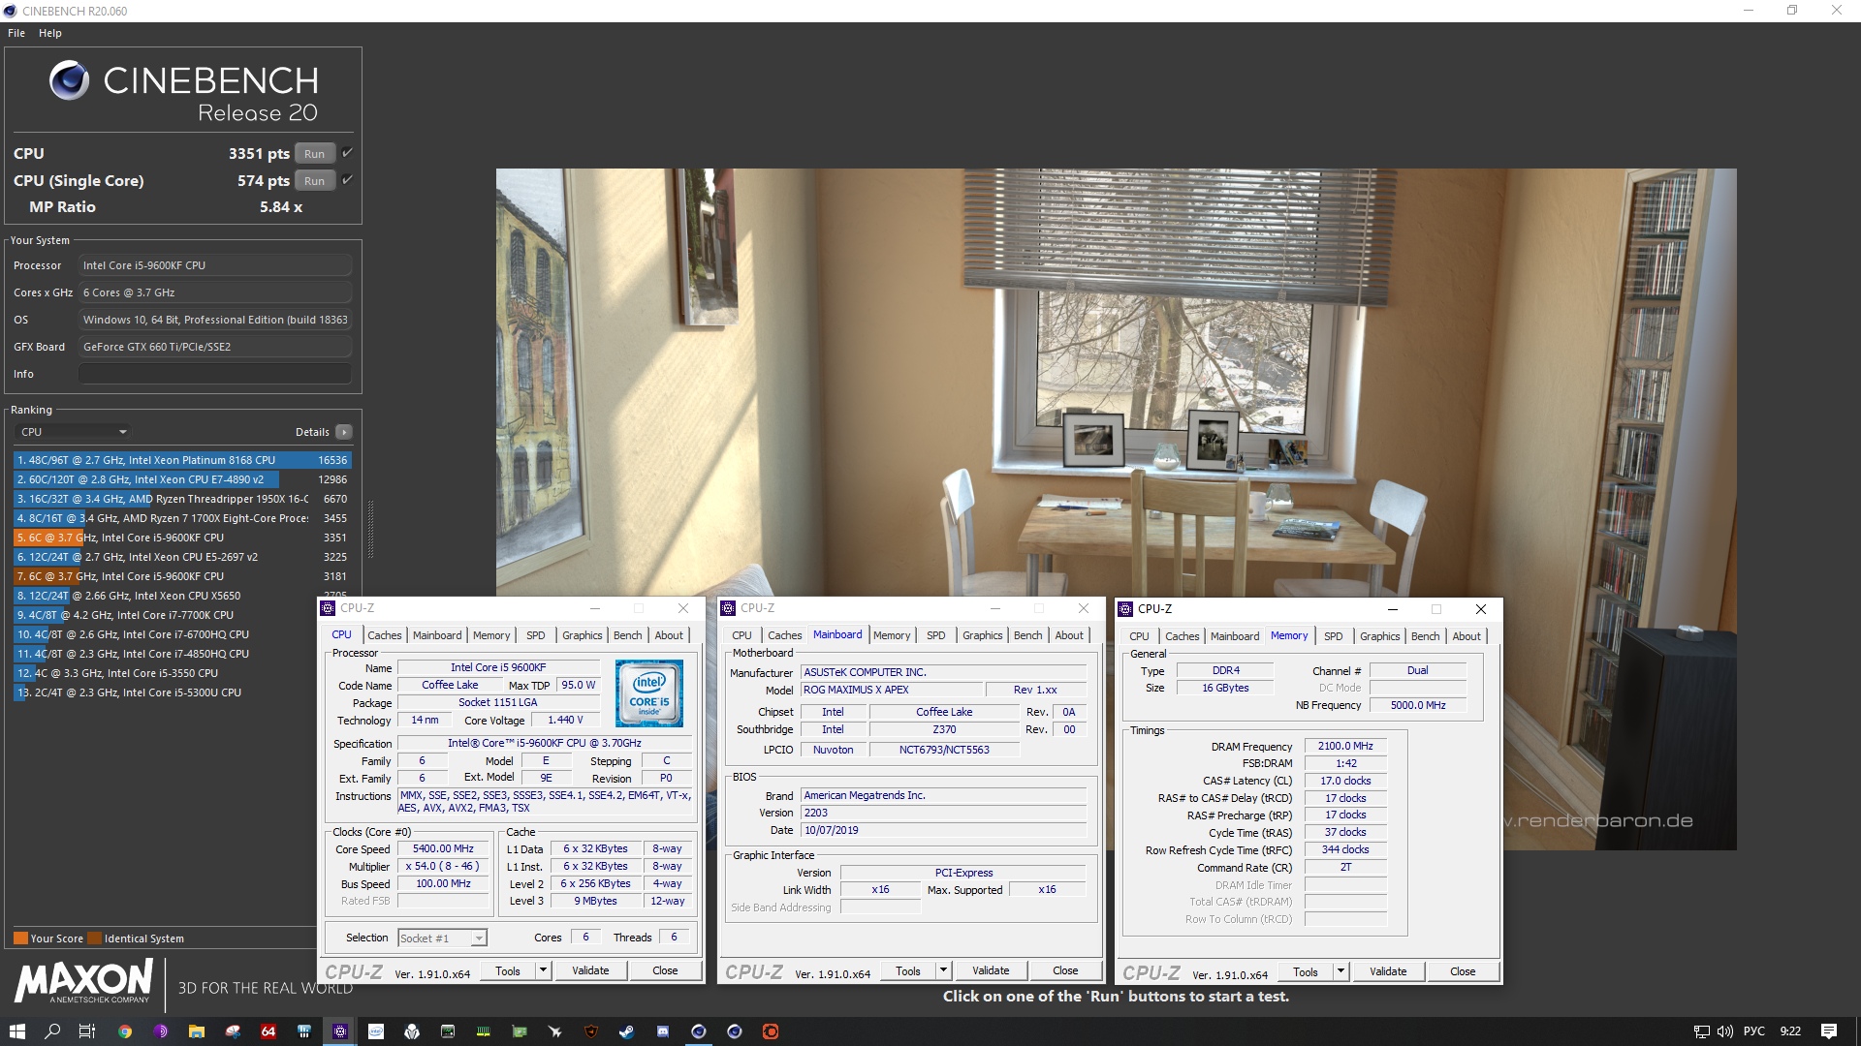
Task: Expand Tools dropdown arrow in first CPU-Z window
Action: [x=544, y=970]
